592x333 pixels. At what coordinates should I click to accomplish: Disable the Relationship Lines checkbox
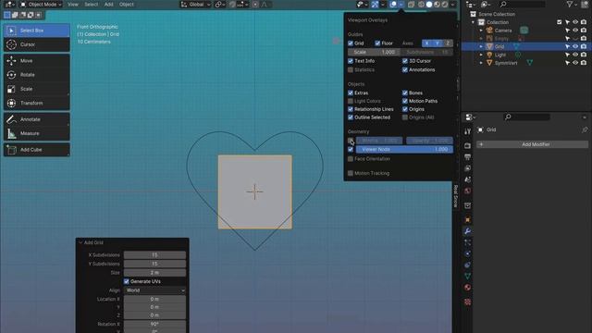[351, 109]
